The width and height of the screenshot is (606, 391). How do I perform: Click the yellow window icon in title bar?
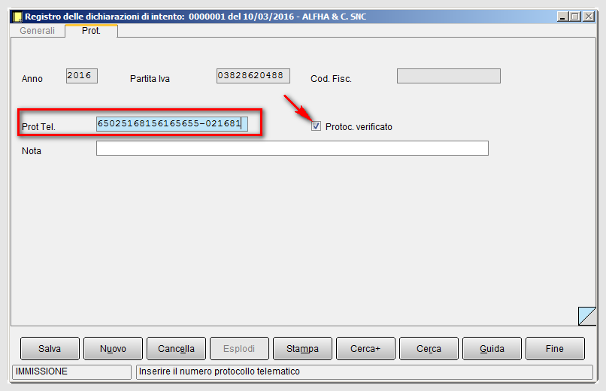17,17
